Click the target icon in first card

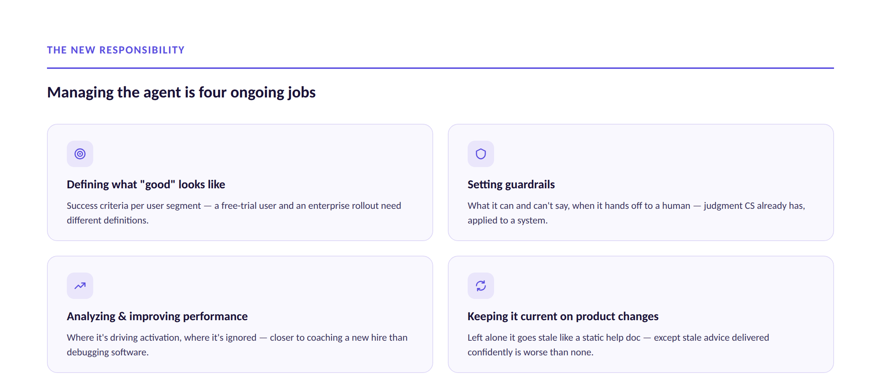(x=80, y=154)
